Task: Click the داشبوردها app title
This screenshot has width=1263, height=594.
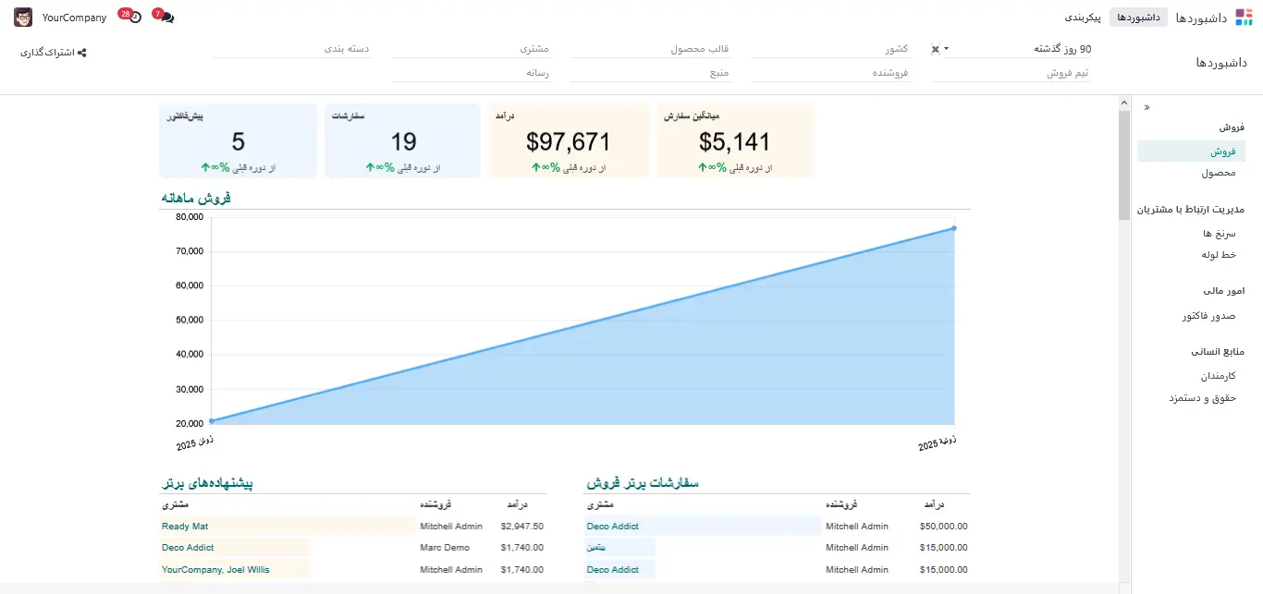Action: (1201, 18)
